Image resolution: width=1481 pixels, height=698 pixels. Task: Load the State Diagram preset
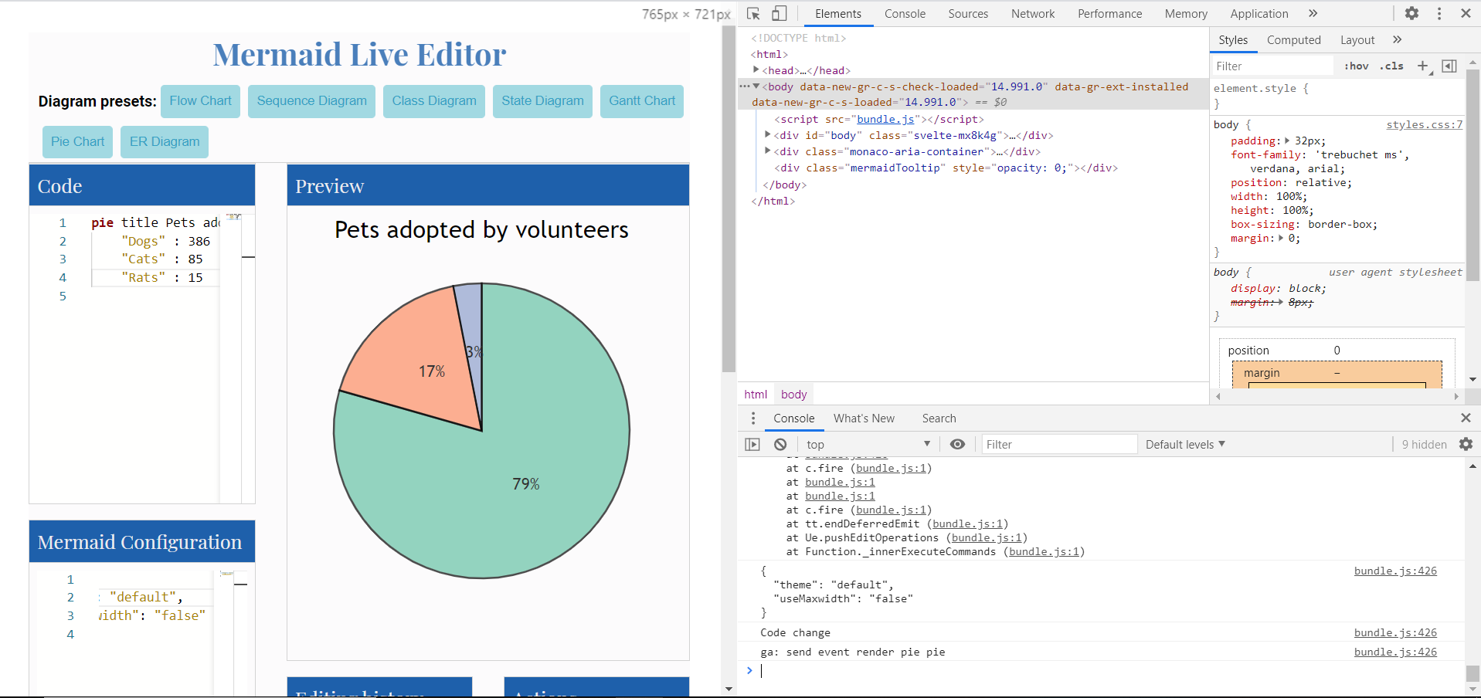542,101
